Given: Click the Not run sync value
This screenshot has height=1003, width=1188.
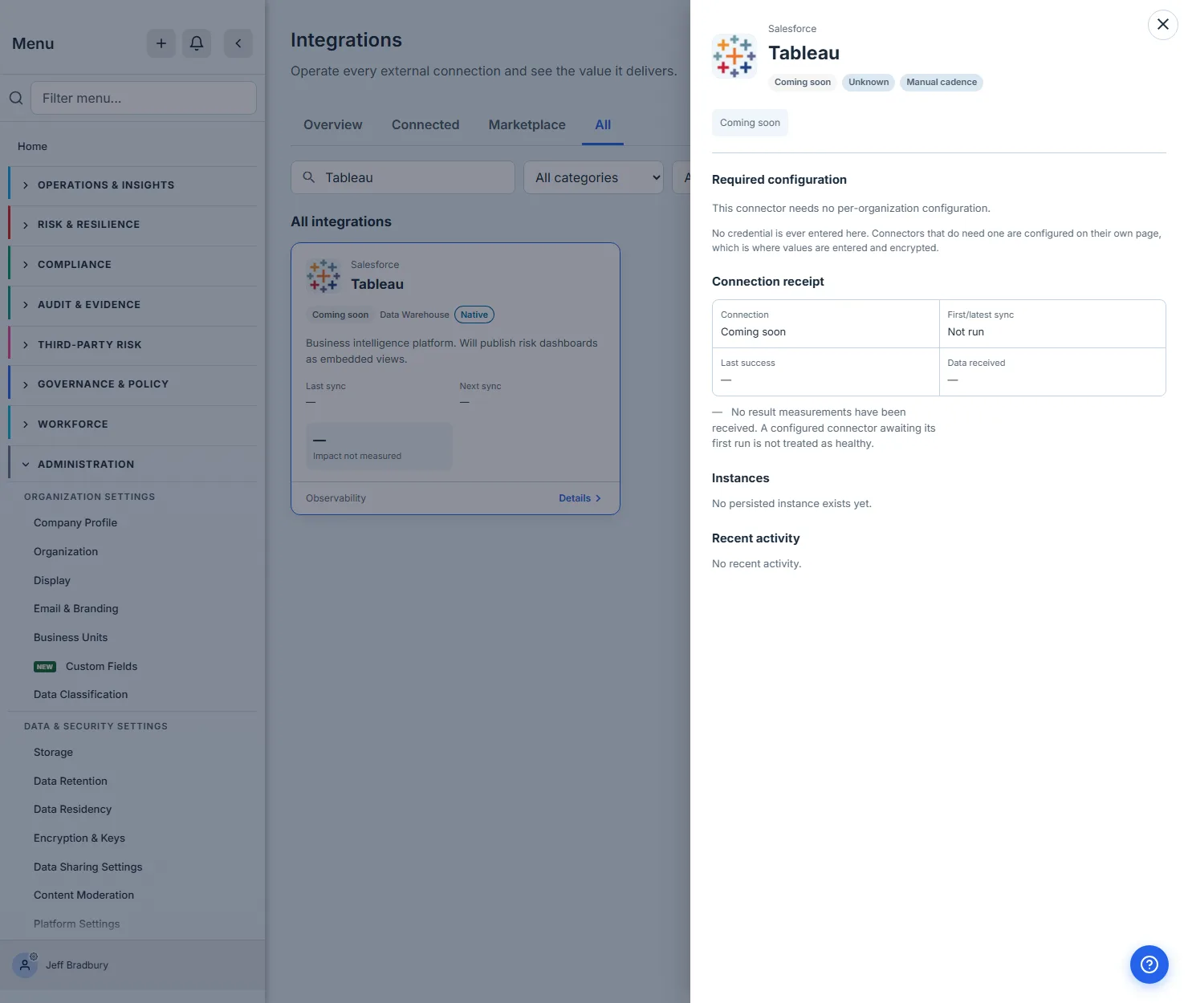Looking at the screenshot, I should pos(966,332).
